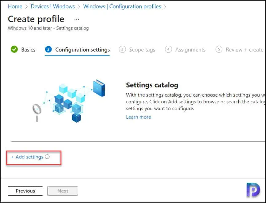Click the step 4 circle icon
266x203 pixels.
[168, 49]
